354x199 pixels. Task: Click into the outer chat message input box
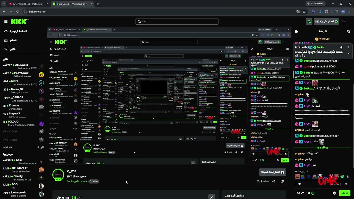[x=322, y=184]
